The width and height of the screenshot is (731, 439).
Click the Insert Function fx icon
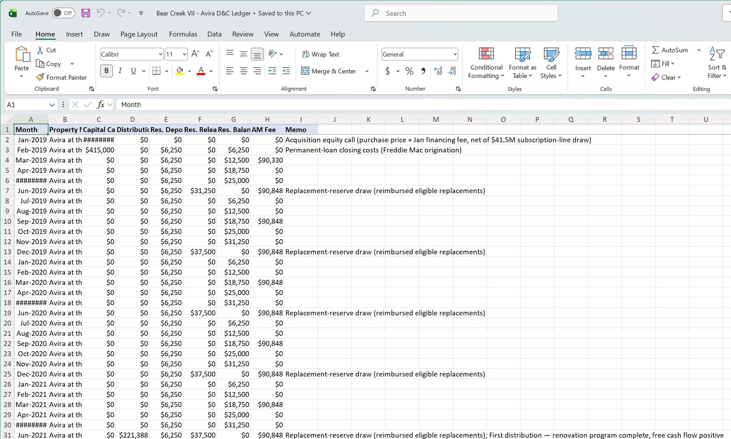click(101, 105)
